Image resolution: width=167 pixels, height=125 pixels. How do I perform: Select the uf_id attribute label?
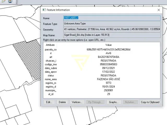[51, 94]
